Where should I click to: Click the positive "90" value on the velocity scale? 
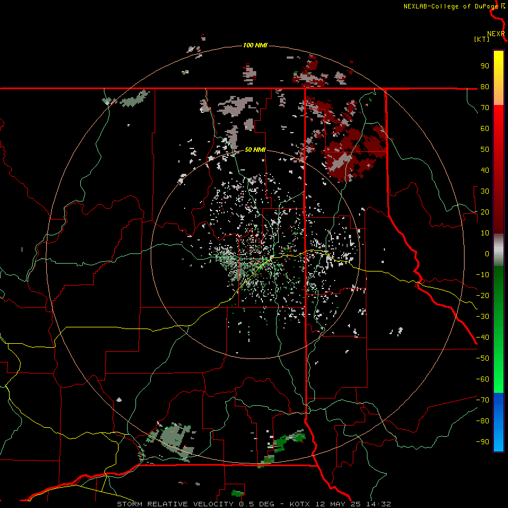(485, 66)
